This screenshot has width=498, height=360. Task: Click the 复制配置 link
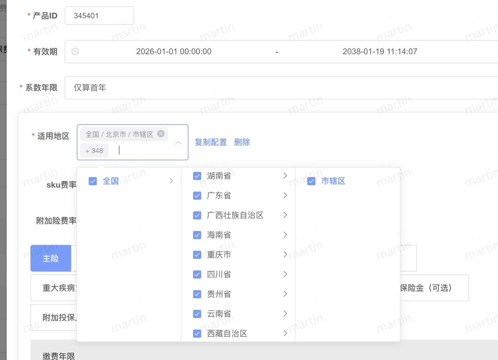pos(211,142)
